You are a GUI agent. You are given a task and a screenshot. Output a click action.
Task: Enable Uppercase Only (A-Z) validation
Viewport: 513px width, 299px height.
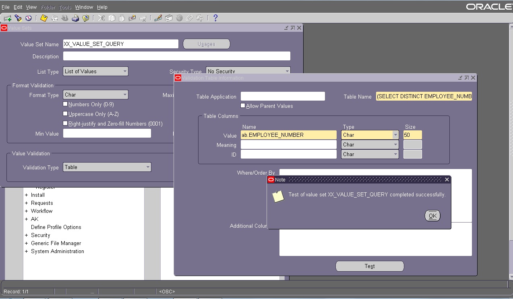(x=65, y=113)
